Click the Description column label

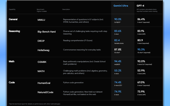[66, 9]
